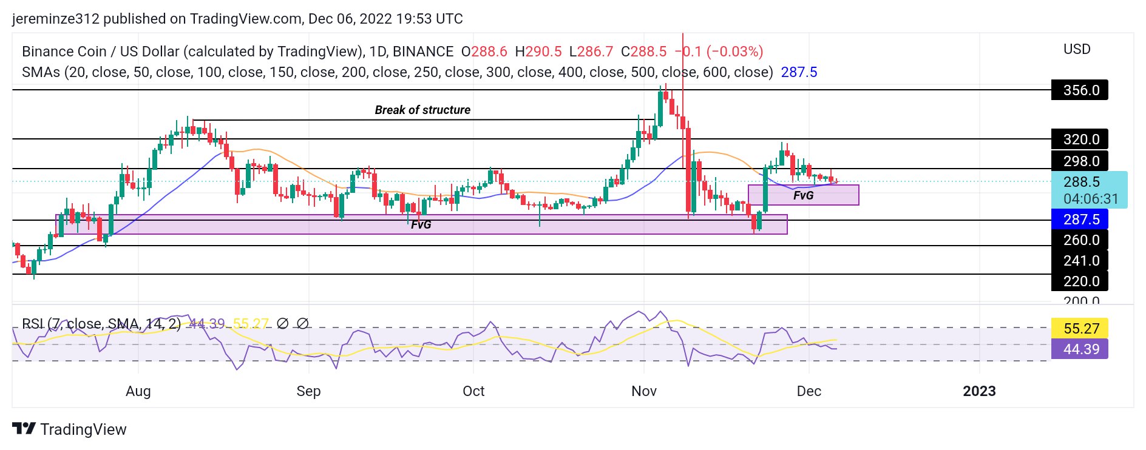This screenshot has height=450, width=1146.
Task: Click the 260.0 price level label
Action: [x=1080, y=240]
